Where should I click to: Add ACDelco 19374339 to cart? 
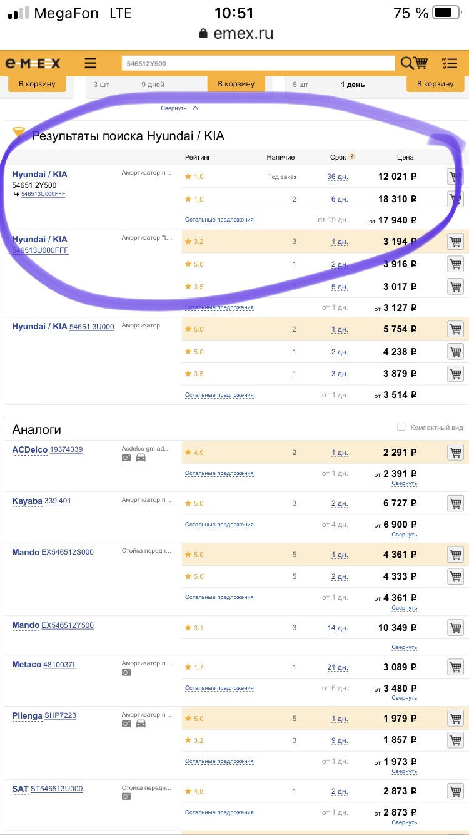click(455, 452)
